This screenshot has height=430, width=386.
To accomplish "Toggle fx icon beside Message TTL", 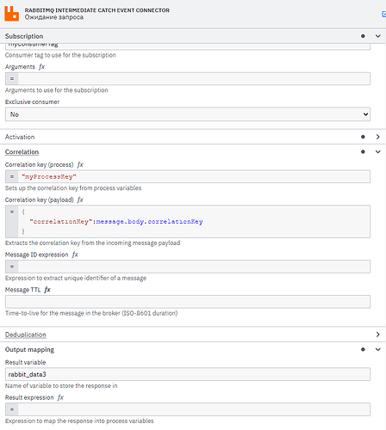I will (x=47, y=290).
